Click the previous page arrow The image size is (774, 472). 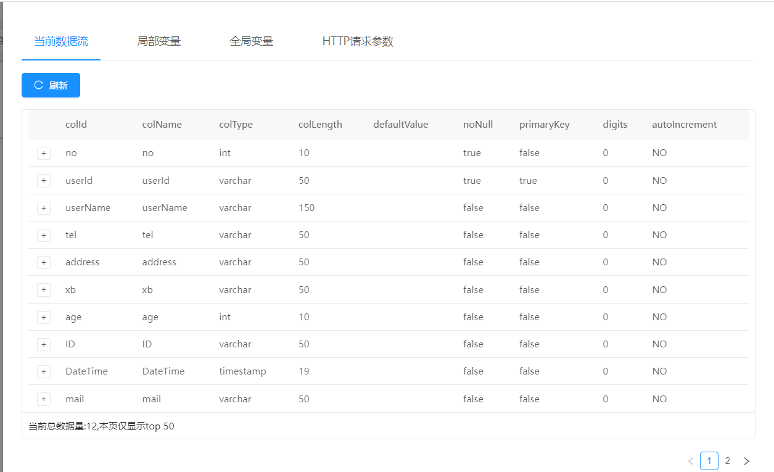point(691,461)
